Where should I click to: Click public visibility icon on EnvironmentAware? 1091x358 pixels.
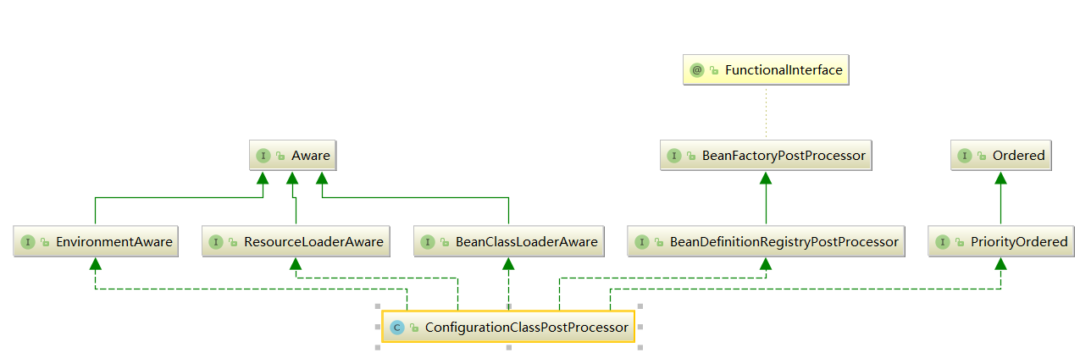tap(45, 243)
